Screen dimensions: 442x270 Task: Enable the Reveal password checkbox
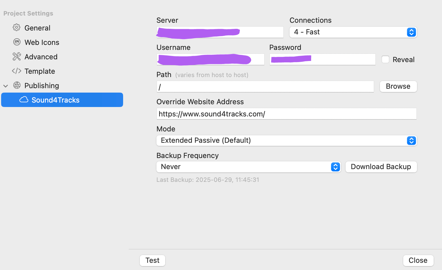point(385,59)
